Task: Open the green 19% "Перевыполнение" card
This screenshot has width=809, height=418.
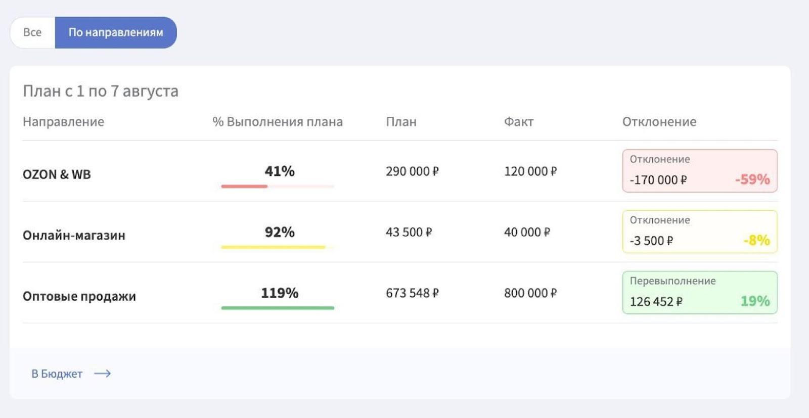Action: coord(699,293)
